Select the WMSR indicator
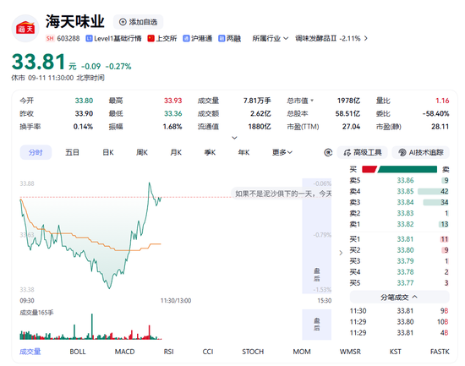 click(350, 352)
